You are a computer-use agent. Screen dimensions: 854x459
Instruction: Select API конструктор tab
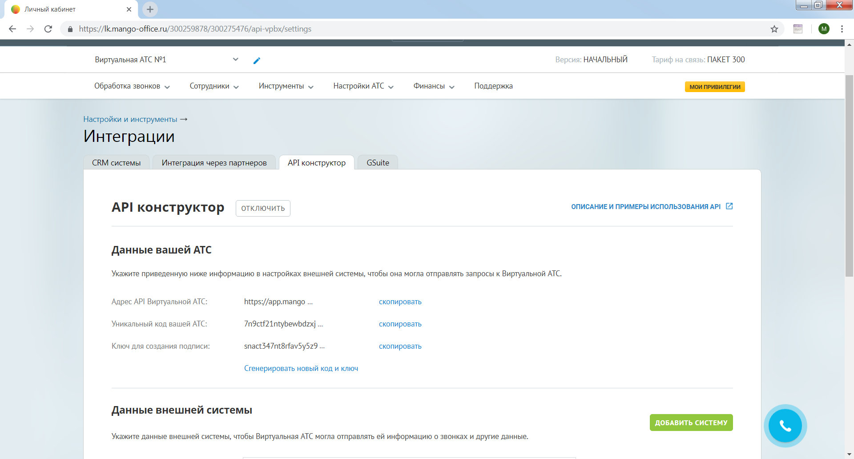[x=317, y=163]
